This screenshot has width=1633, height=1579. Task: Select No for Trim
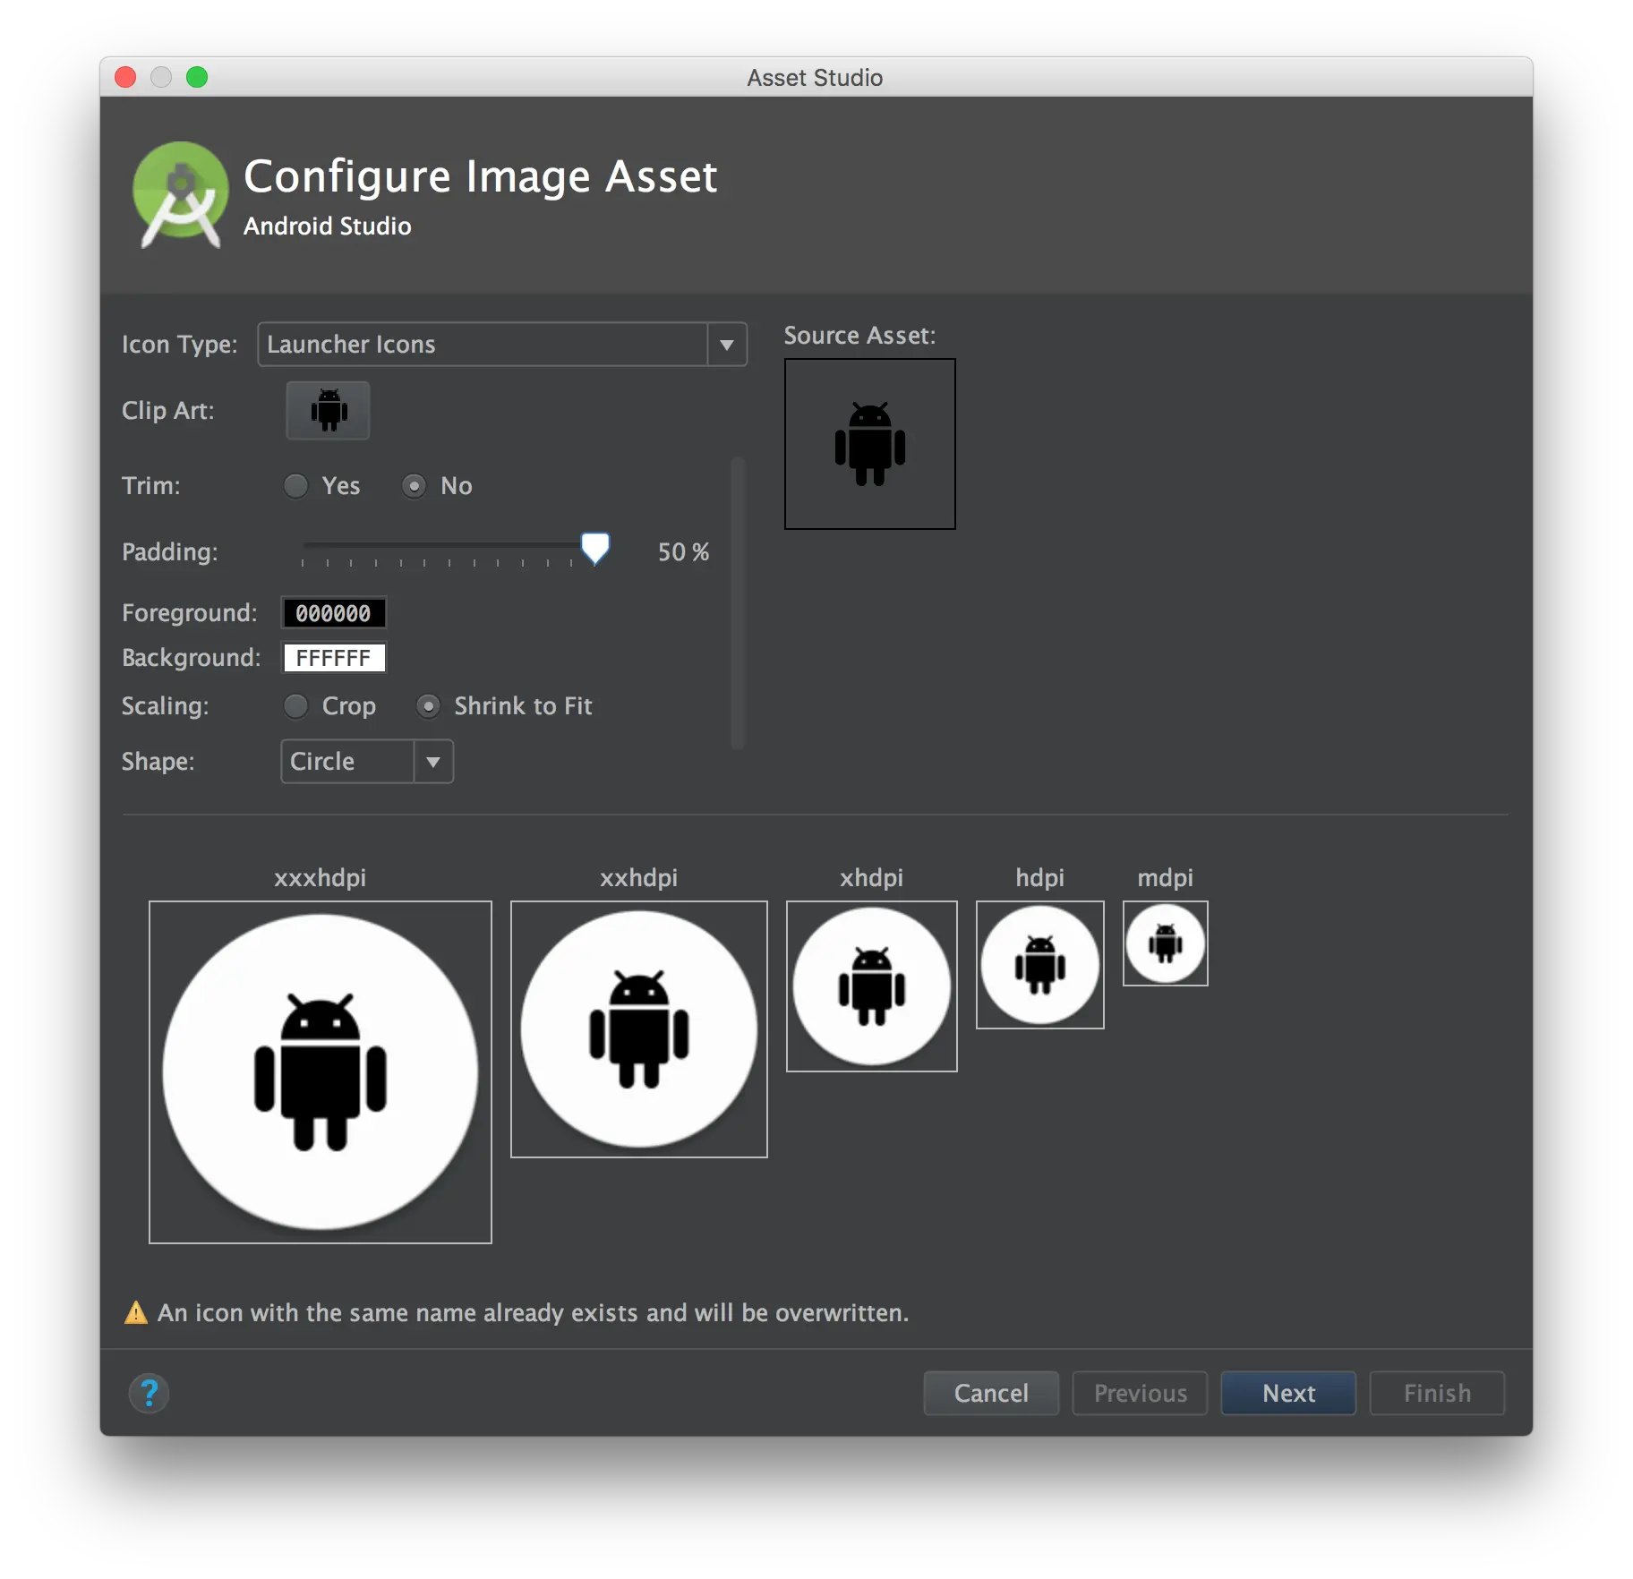pos(414,486)
